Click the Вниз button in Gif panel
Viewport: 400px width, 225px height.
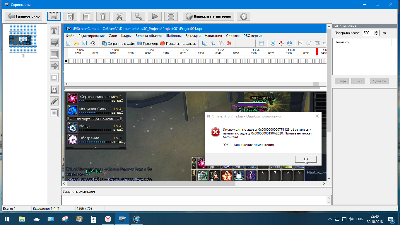[358, 81]
